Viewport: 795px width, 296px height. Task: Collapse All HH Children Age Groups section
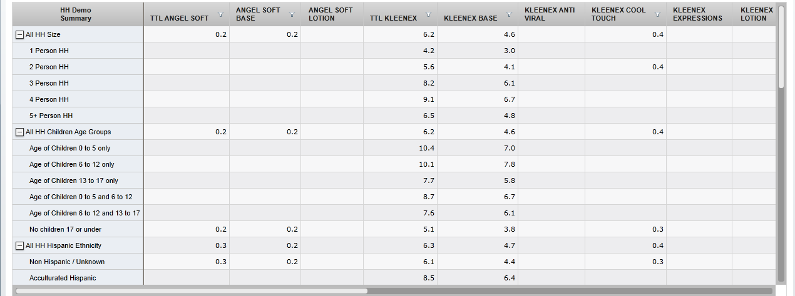pos(19,132)
